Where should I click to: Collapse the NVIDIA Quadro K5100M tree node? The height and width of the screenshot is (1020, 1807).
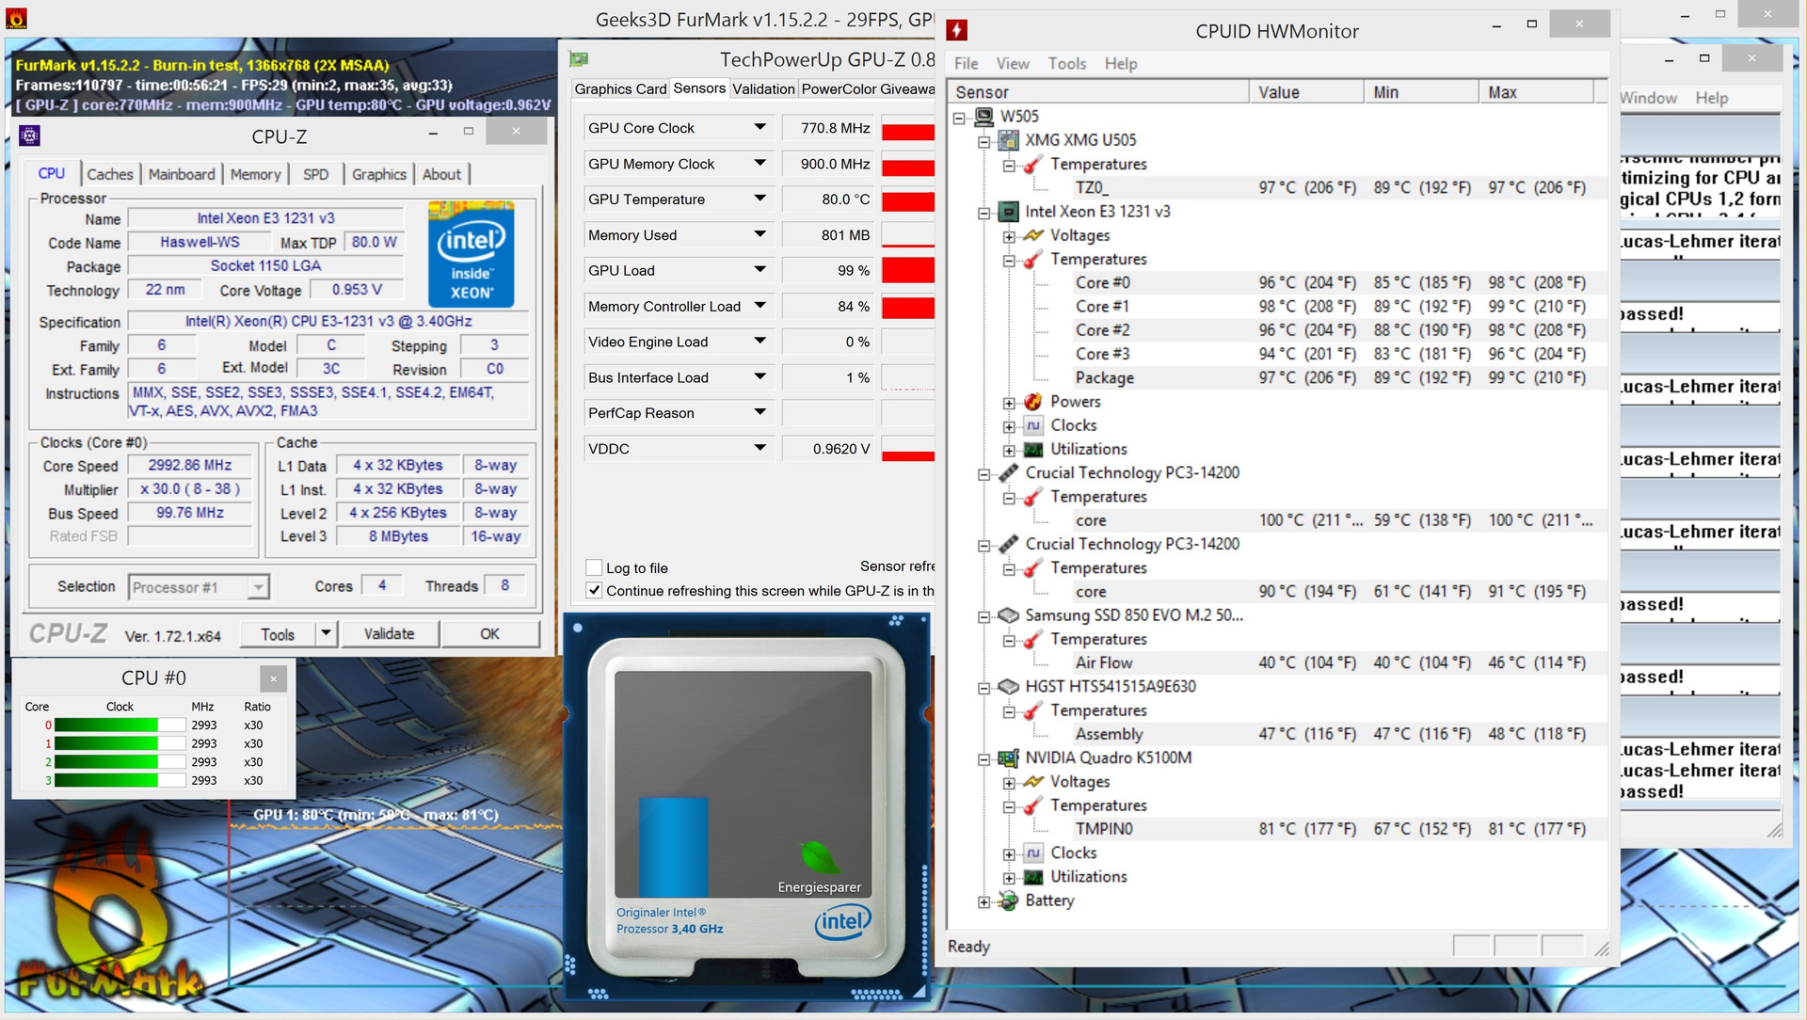[983, 759]
